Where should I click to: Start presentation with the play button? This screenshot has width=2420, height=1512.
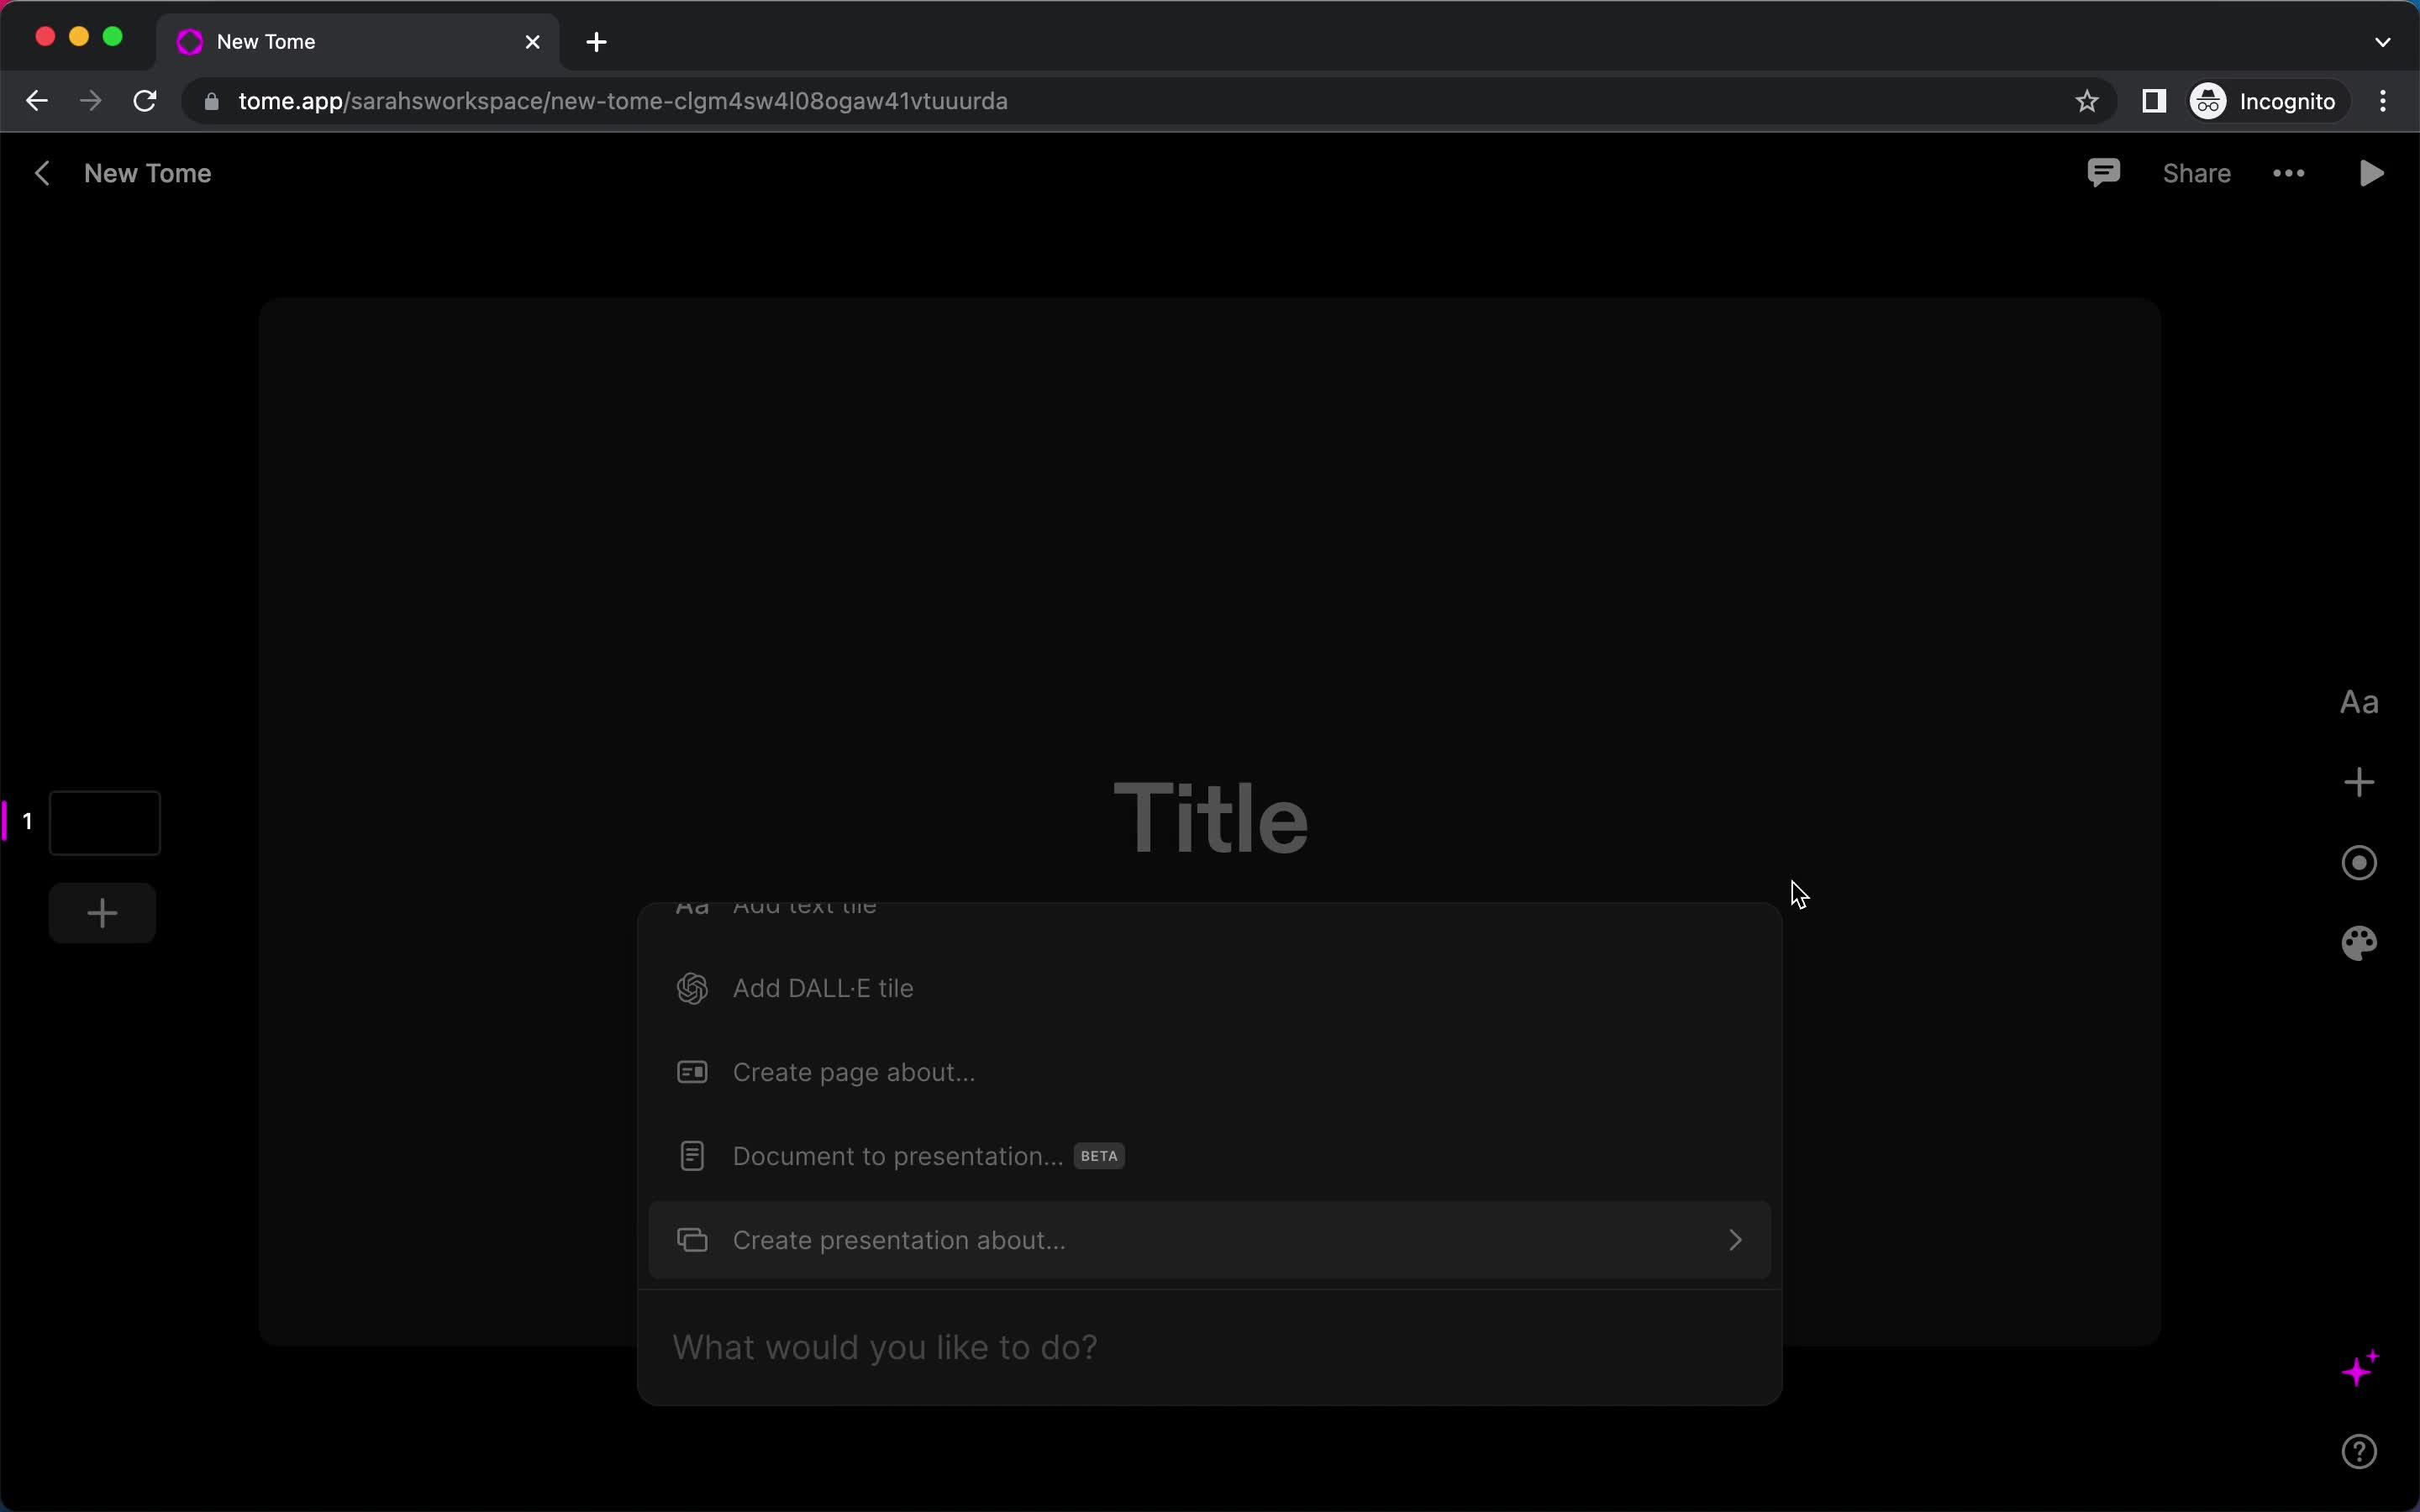[x=2371, y=173]
